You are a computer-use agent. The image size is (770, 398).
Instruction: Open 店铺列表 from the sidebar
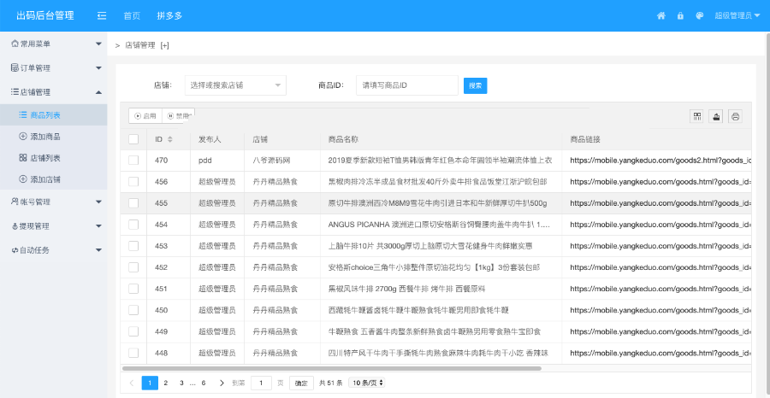click(x=54, y=158)
